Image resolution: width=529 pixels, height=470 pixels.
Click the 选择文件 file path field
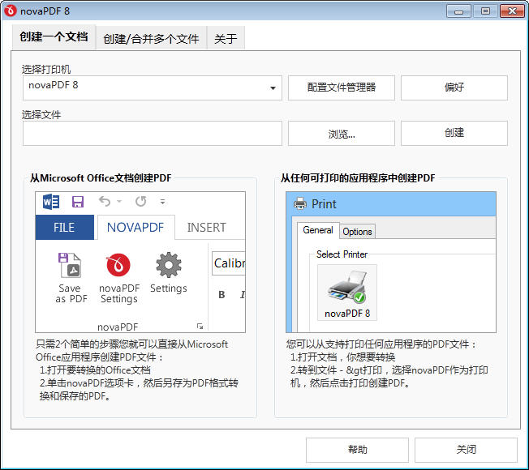152,134
